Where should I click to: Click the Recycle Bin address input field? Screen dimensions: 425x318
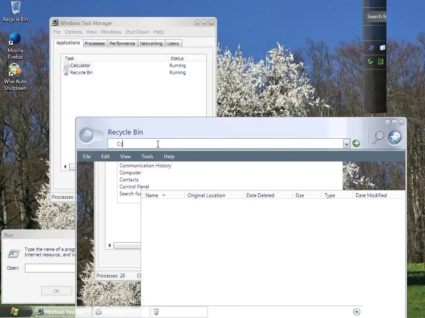[x=225, y=144]
